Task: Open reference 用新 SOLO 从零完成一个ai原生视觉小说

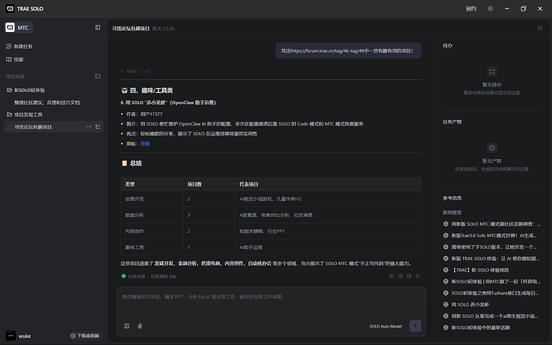Action: pos(490,316)
